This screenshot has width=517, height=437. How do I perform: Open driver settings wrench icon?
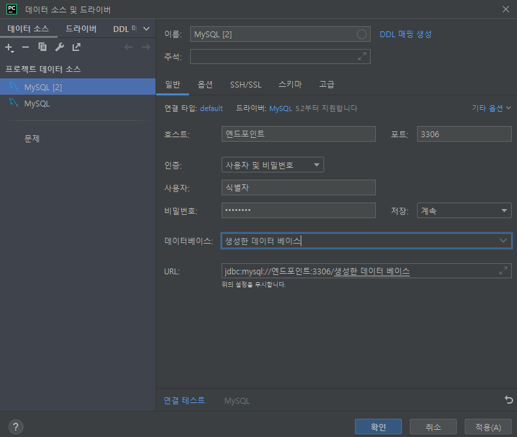(x=59, y=47)
